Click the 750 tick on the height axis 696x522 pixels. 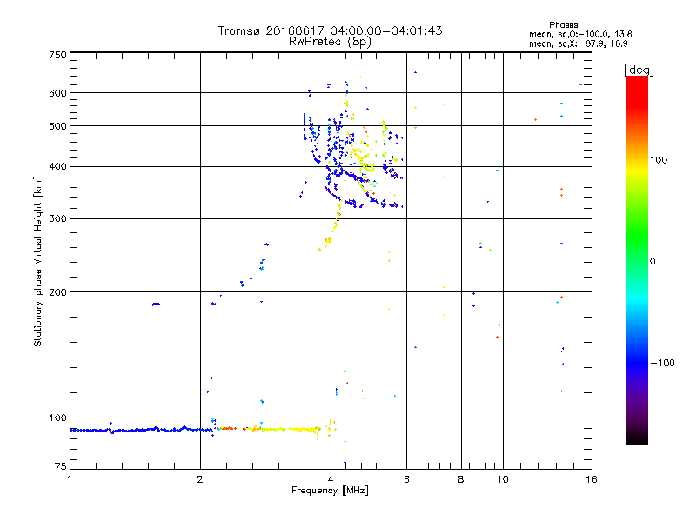pyautogui.click(x=57, y=55)
